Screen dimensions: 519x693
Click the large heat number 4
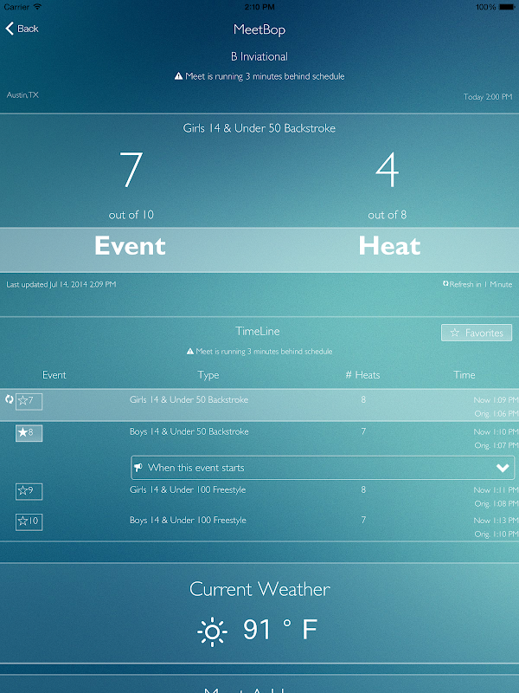pos(387,170)
